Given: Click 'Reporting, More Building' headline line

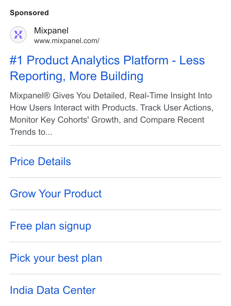Looking at the screenshot, I should [x=77, y=76].
